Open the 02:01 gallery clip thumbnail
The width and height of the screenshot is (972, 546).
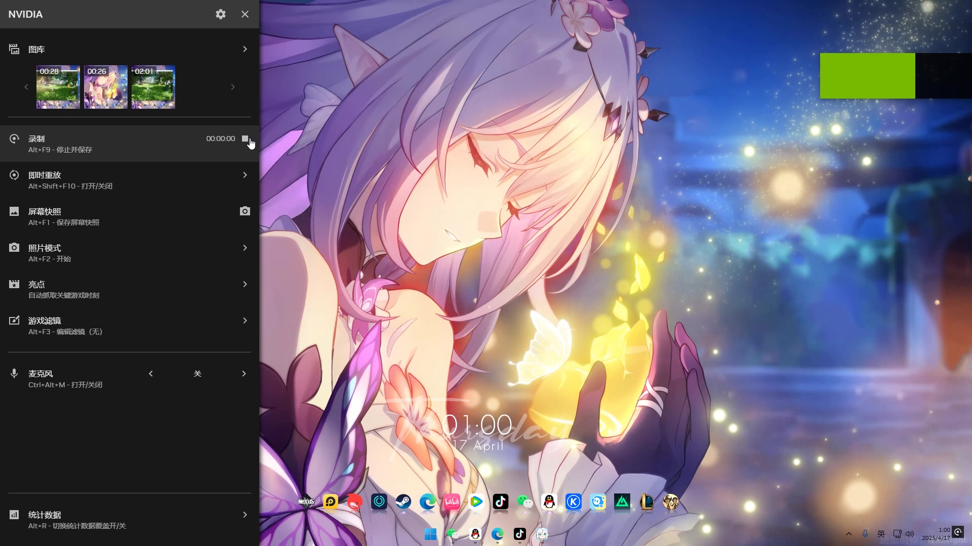[x=153, y=87]
